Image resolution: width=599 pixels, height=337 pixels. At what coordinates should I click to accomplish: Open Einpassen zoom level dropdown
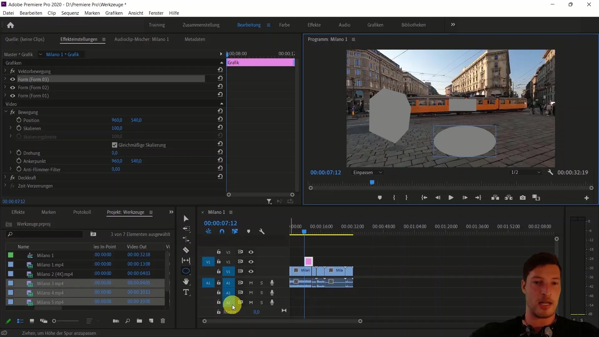click(368, 173)
